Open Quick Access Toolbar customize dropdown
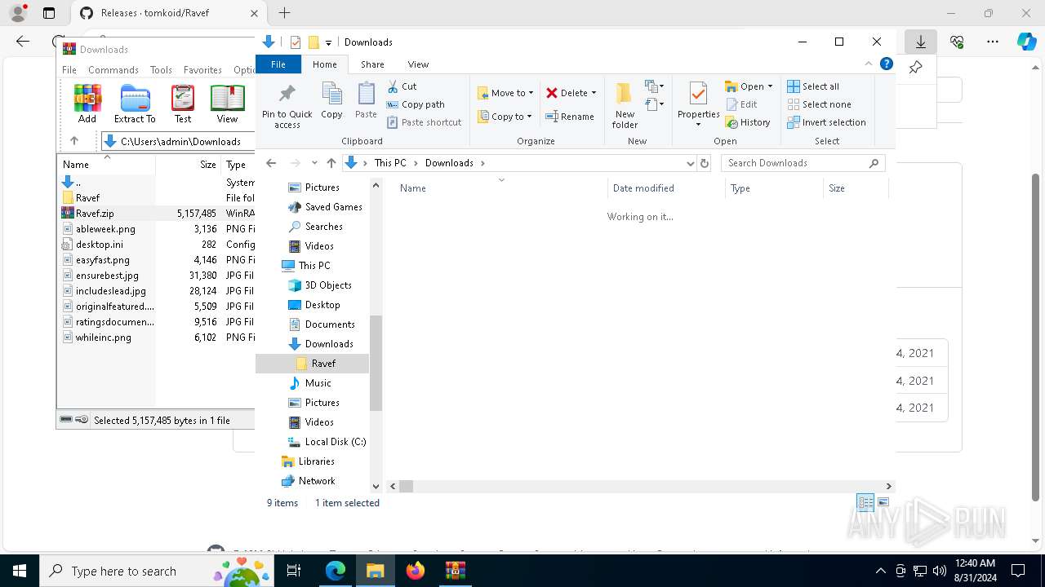 [x=328, y=42]
